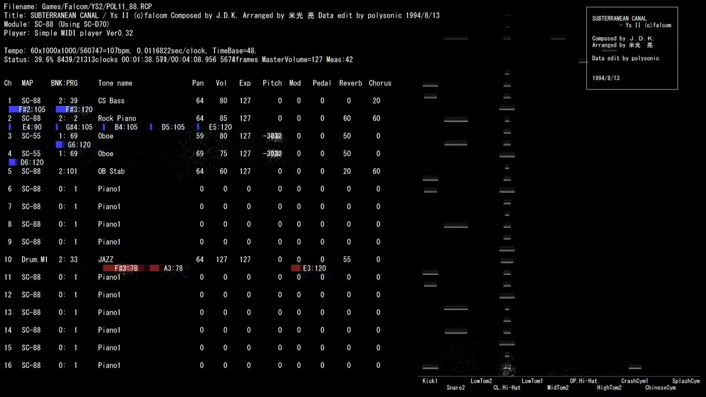Select the 'CS Bass' tone name on channel 1

(x=111, y=100)
